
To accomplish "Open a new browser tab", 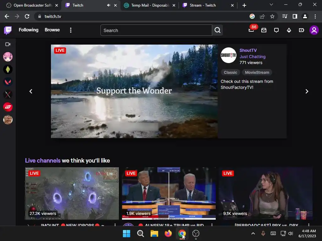I will pos(244,5).
